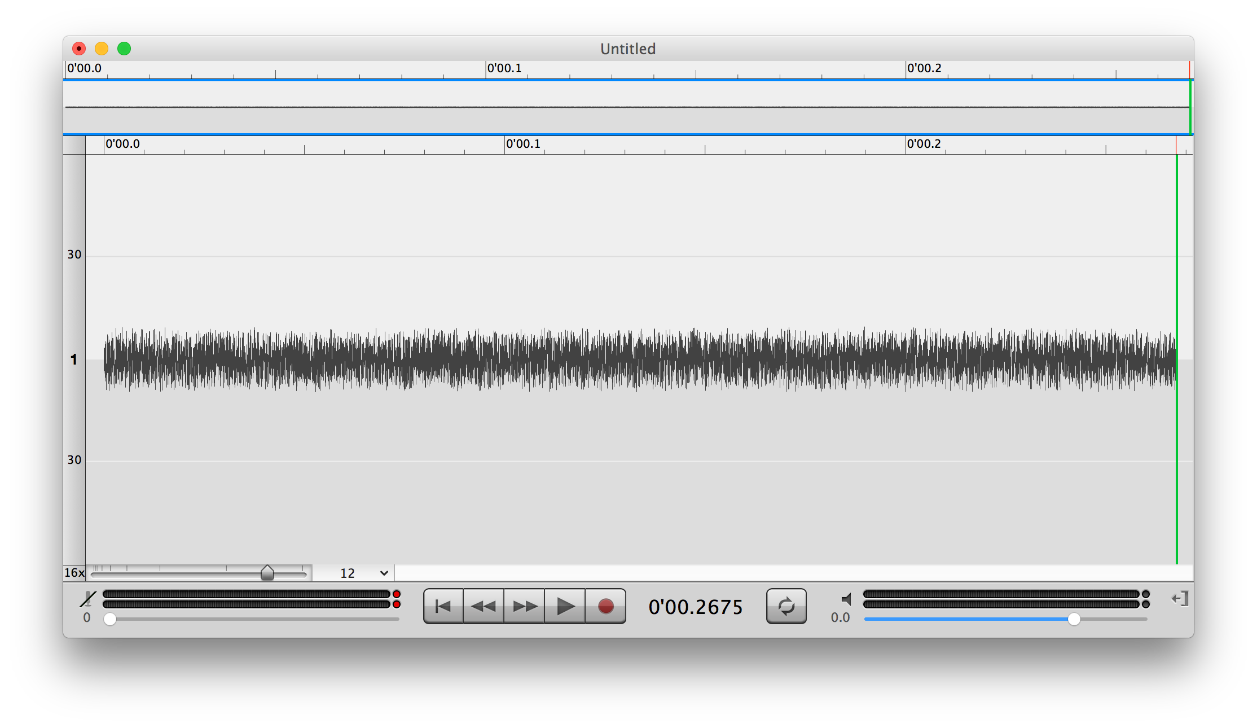1257x728 pixels.
Task: Start playback with the play button
Action: (565, 606)
